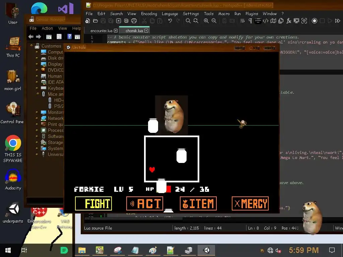Expand the Storage controllers node
The width and height of the screenshot is (343, 257).
37,142
